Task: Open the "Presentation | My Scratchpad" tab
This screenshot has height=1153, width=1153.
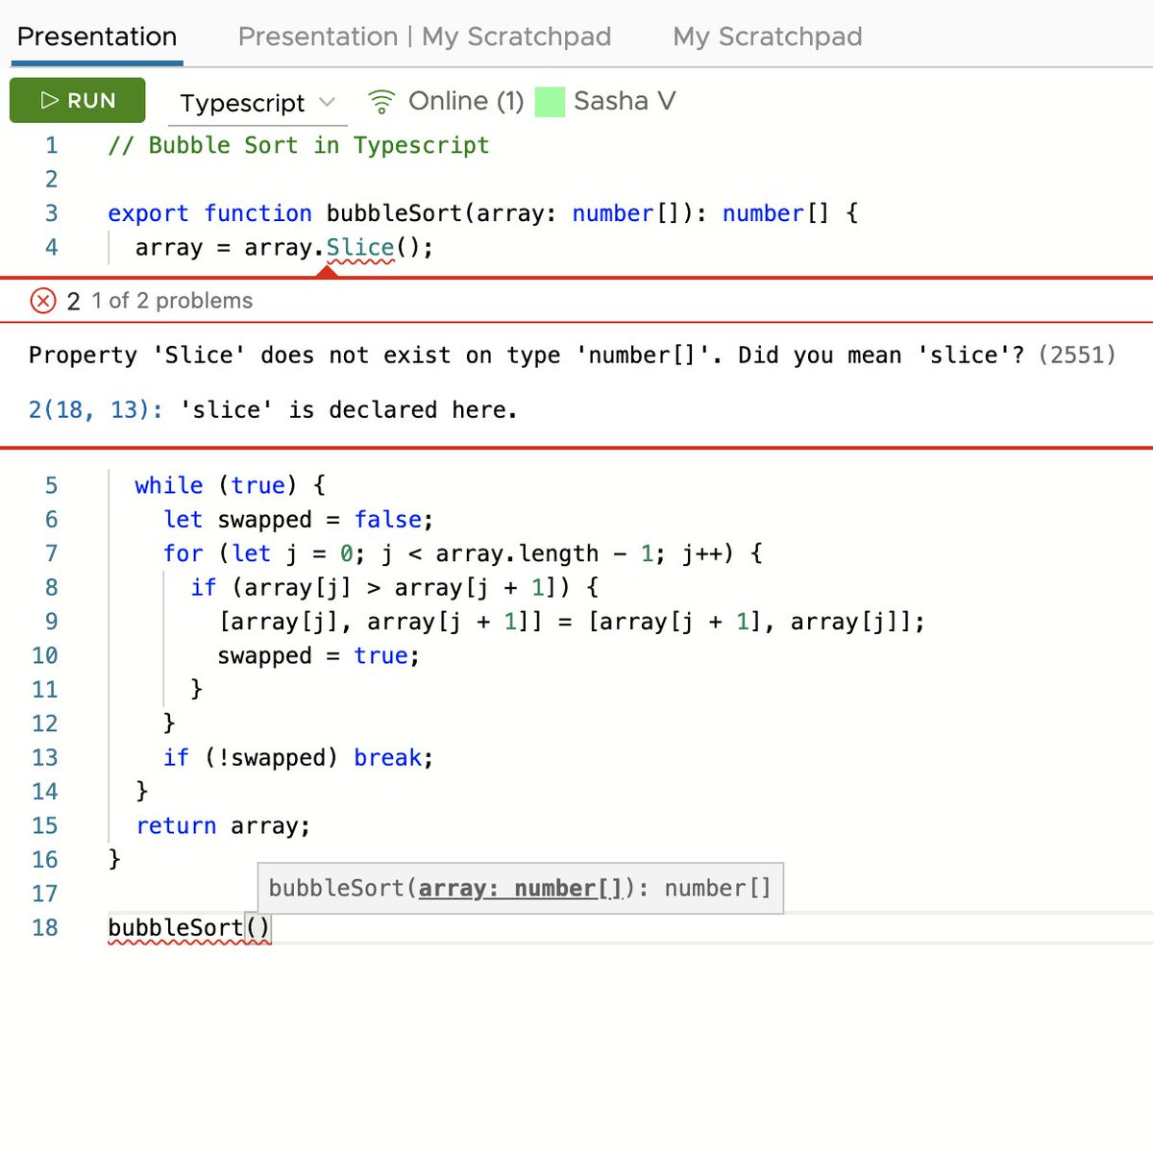Action: (x=424, y=37)
